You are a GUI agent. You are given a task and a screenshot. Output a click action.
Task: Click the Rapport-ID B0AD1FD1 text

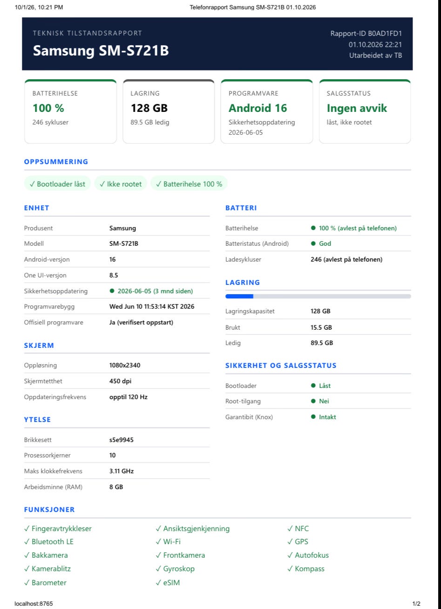click(x=366, y=34)
